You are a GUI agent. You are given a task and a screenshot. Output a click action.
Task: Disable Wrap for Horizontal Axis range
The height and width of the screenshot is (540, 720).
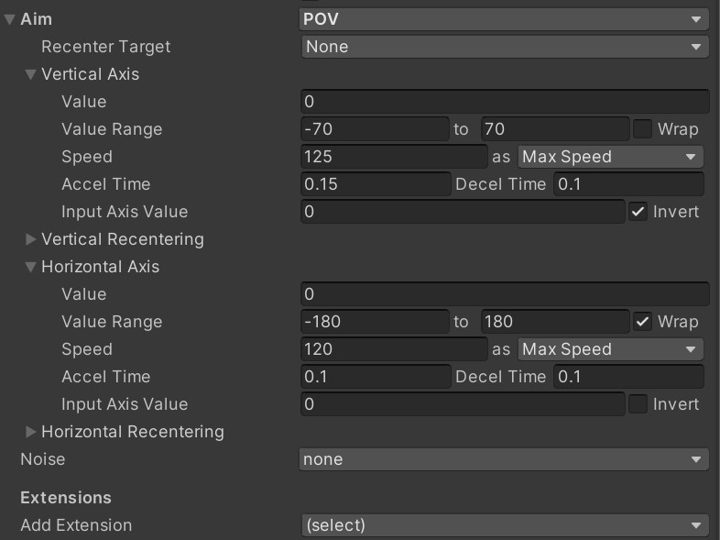(x=642, y=322)
